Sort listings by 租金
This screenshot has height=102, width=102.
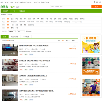coord(68,41)
